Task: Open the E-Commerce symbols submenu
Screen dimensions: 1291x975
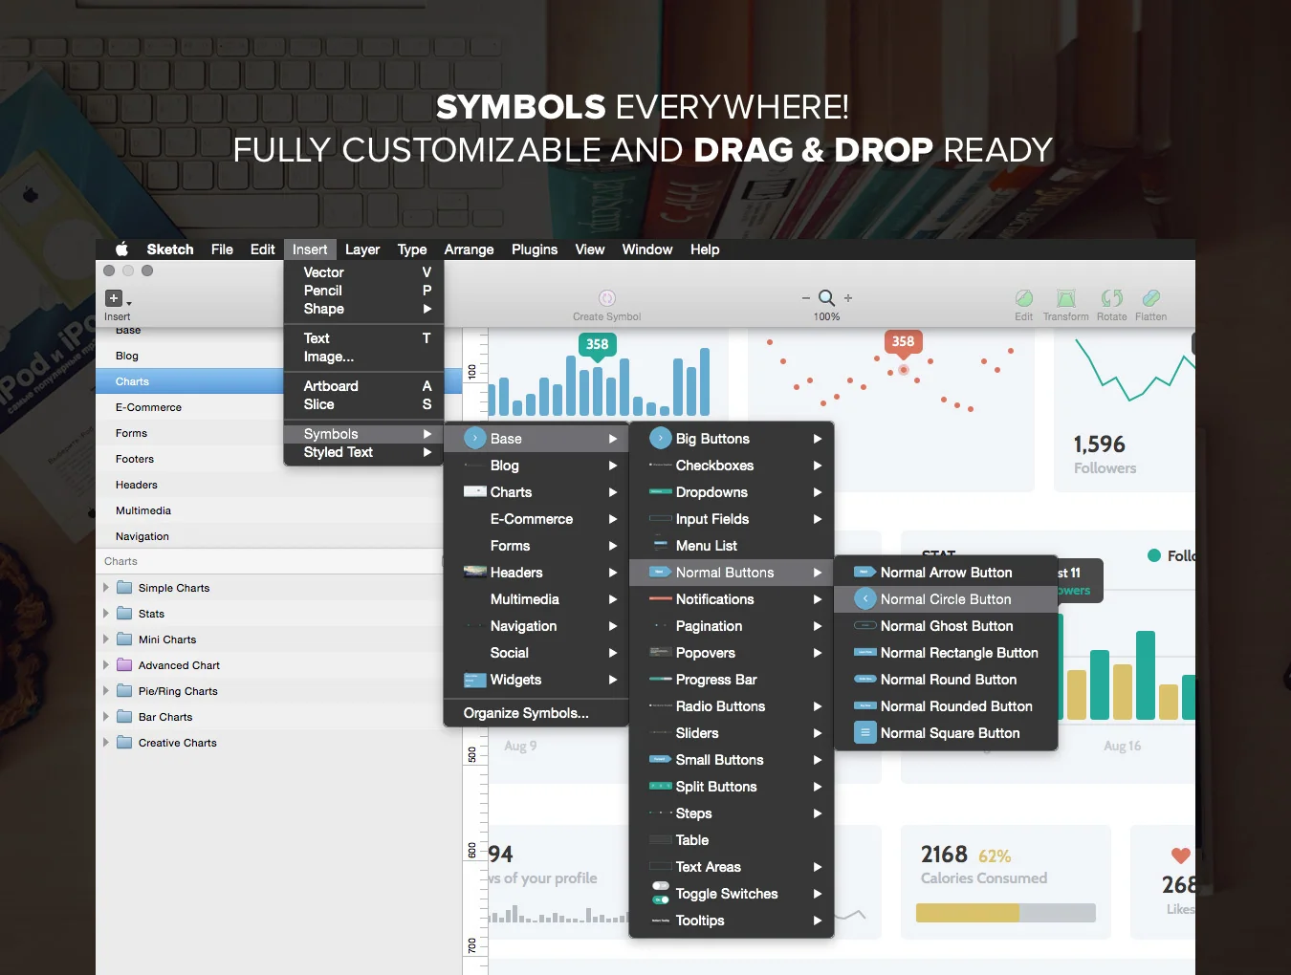Action: pos(536,519)
